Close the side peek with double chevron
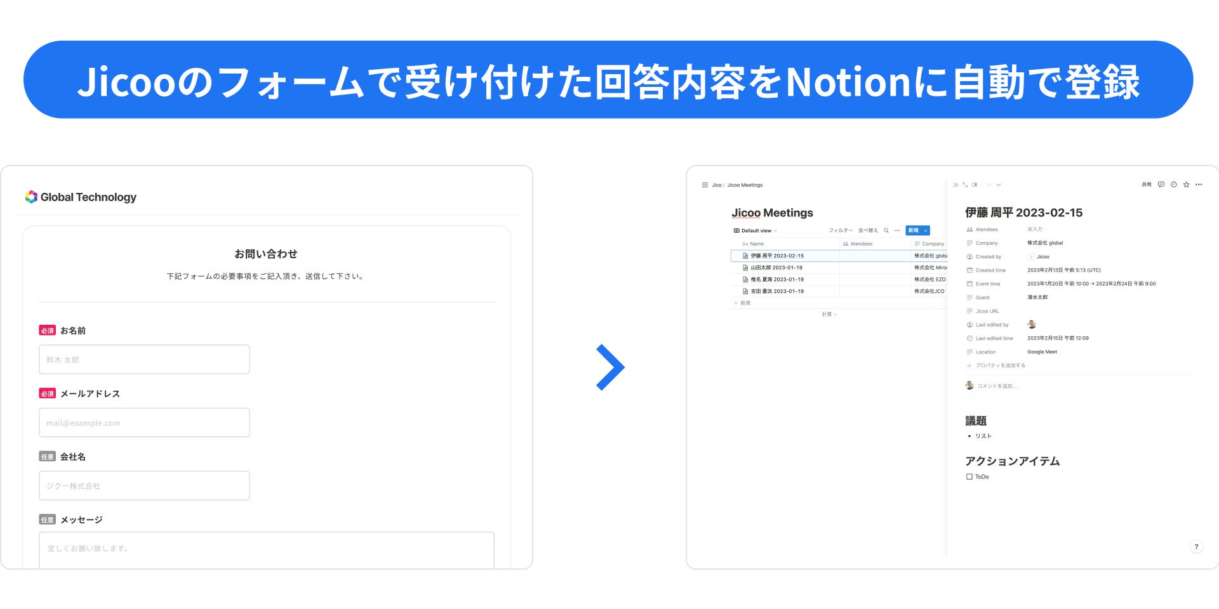1219x609 pixels. 956,185
